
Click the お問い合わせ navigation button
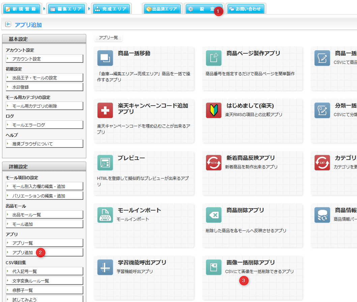click(246, 9)
